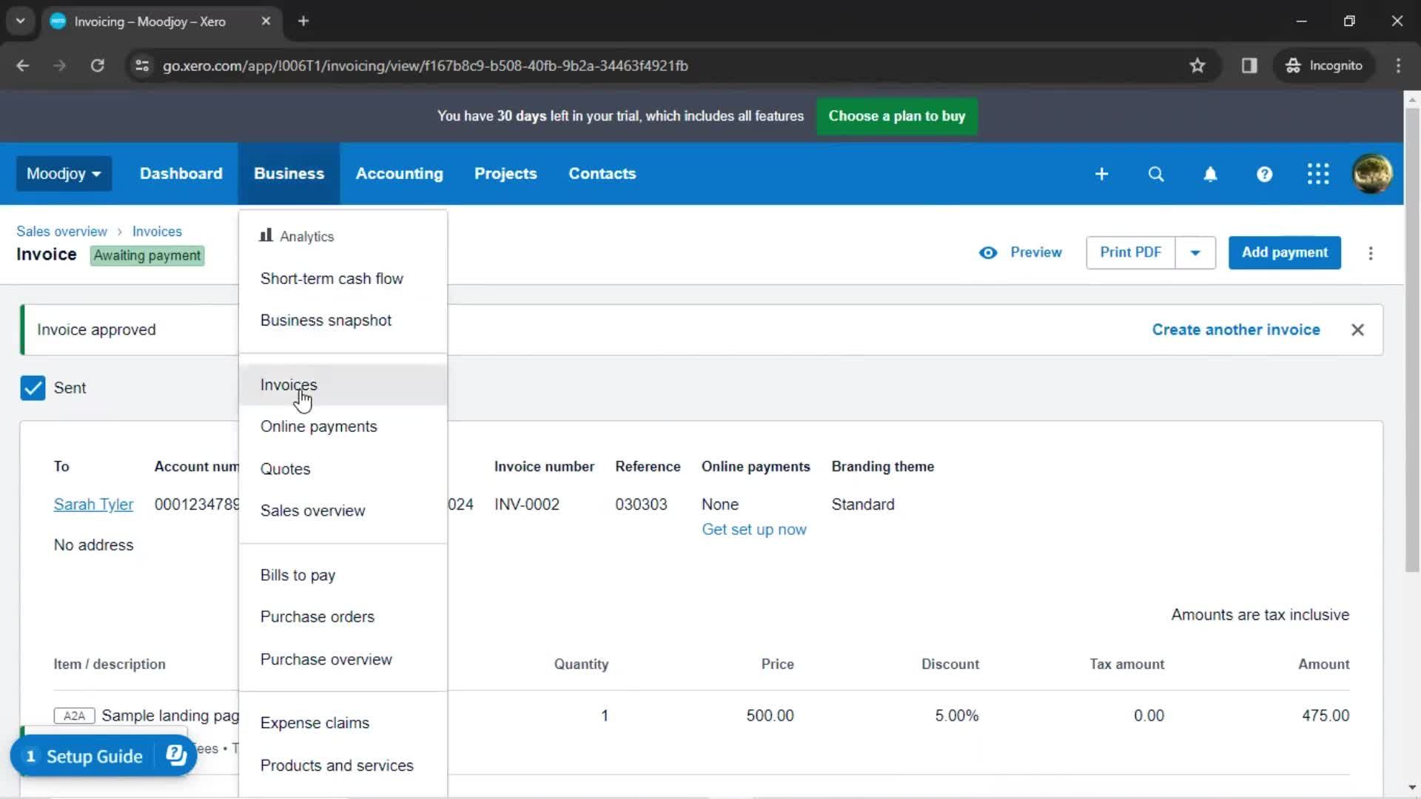Screen dimensions: 1421x799
Task: Click Get set up now link
Action: click(x=753, y=530)
